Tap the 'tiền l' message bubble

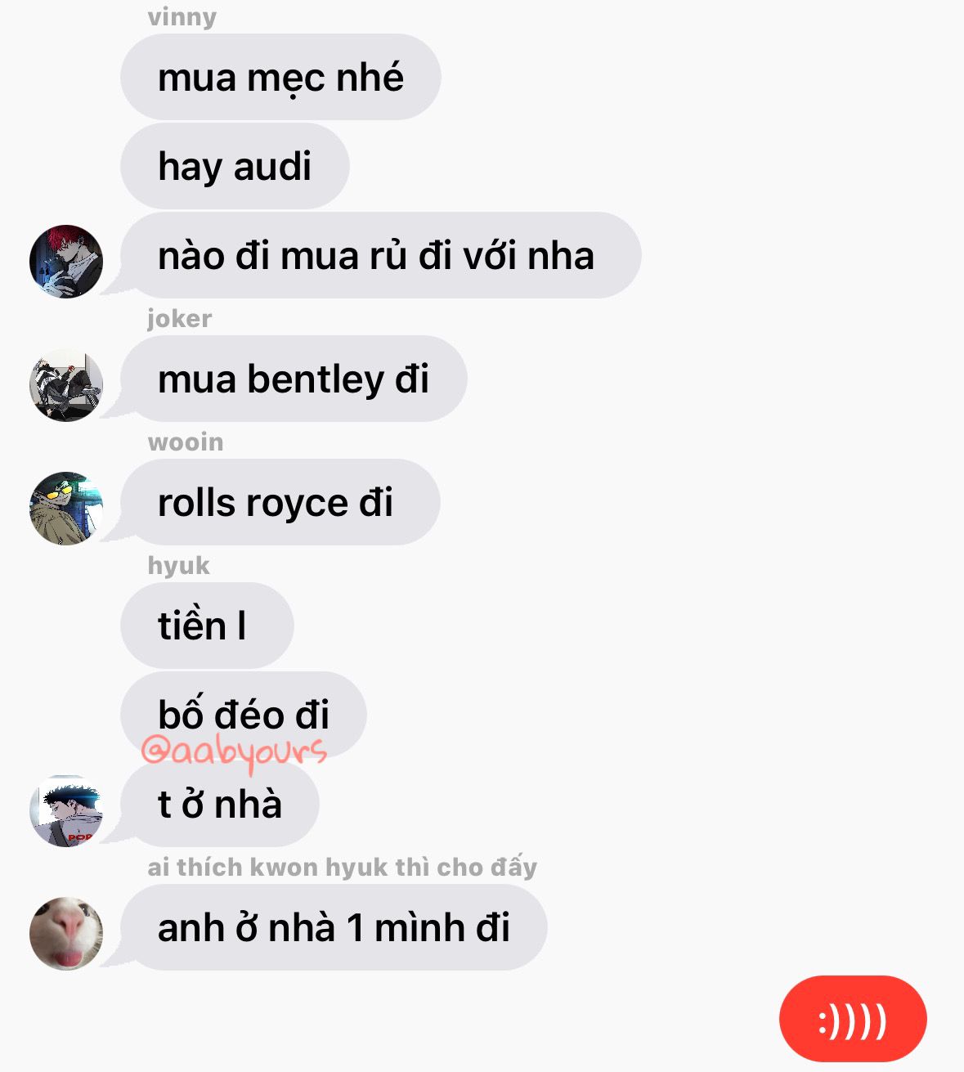207,626
